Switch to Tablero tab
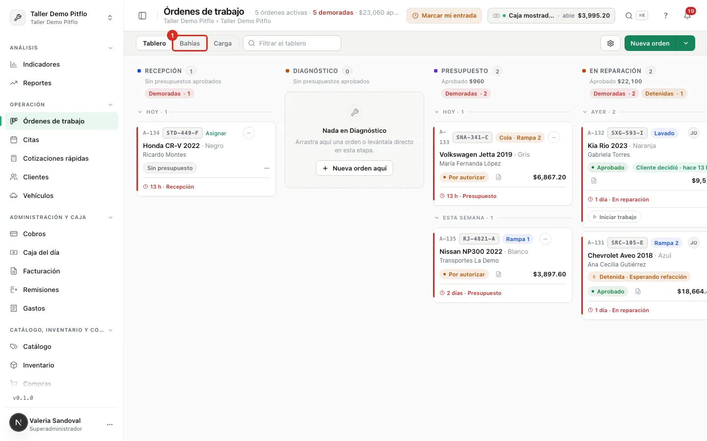Image resolution: width=707 pixels, height=441 pixels. 155,43
